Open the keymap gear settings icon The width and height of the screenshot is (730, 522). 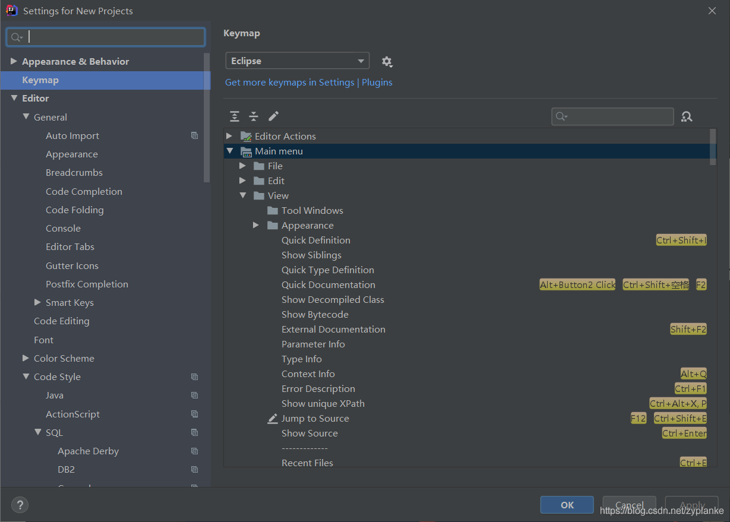[x=387, y=61]
